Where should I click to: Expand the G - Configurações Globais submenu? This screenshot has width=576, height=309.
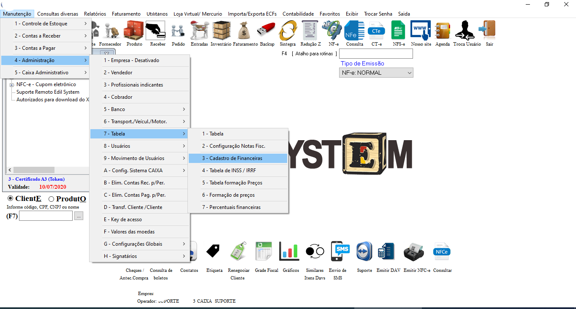pyautogui.click(x=139, y=244)
